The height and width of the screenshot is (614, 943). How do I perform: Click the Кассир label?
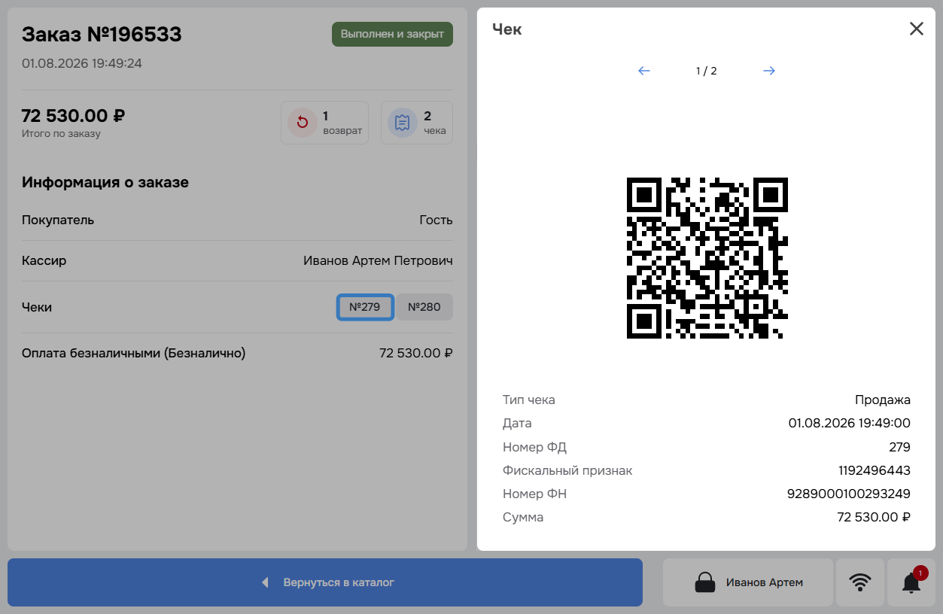[44, 261]
